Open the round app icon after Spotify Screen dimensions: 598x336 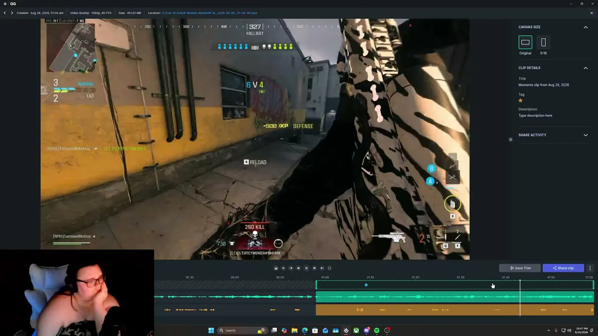click(387, 330)
